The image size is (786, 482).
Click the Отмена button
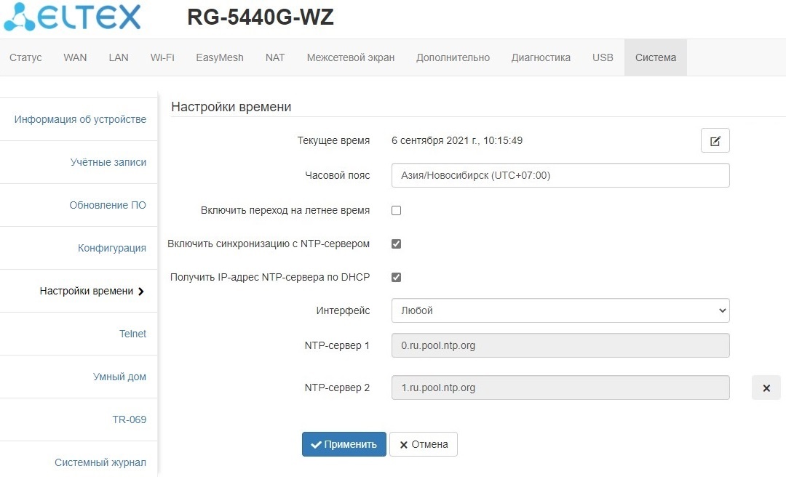(424, 444)
